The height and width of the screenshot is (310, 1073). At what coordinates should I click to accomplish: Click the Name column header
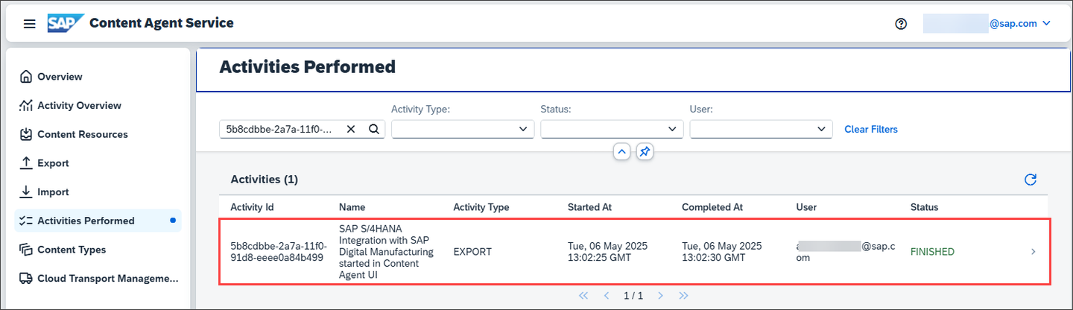pyautogui.click(x=352, y=207)
